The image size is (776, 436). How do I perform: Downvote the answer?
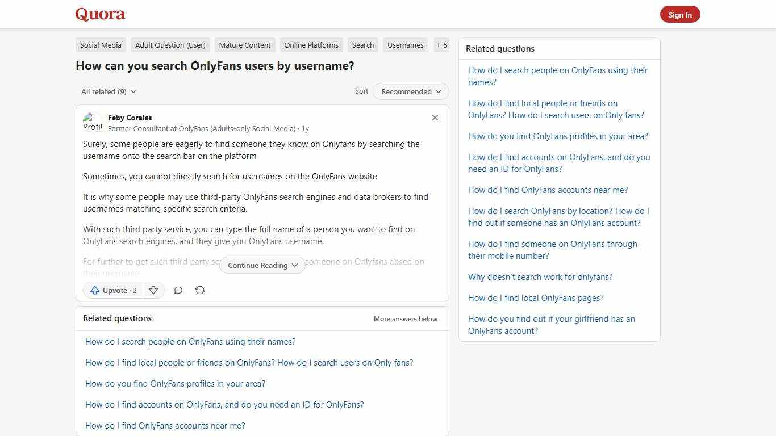(x=153, y=290)
